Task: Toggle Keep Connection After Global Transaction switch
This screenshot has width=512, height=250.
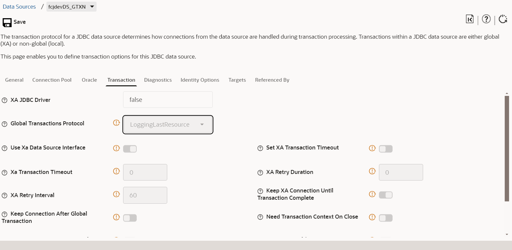Action: pyautogui.click(x=130, y=218)
